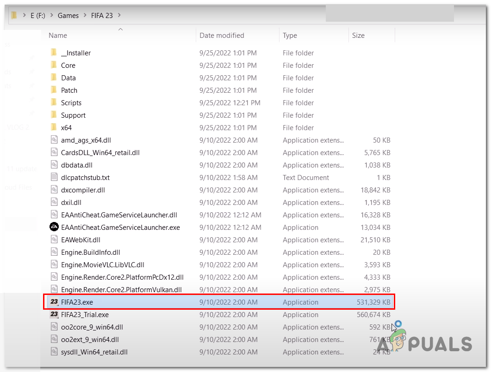Select the Scripts folder name
The width and height of the screenshot is (491, 372).
(x=71, y=103)
